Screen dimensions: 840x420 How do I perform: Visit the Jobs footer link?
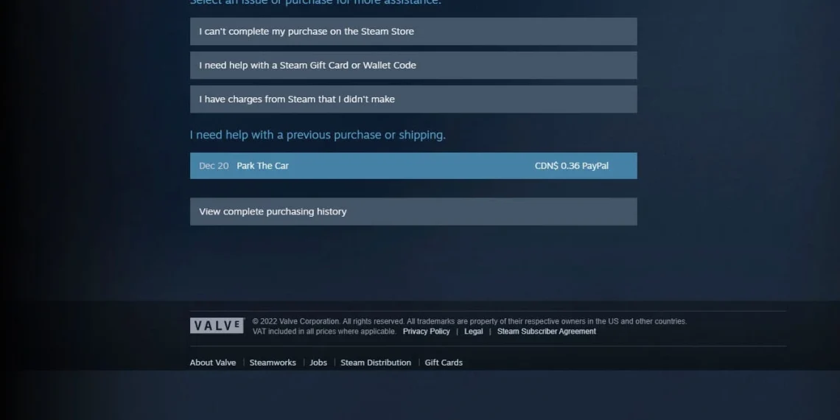[318, 363]
